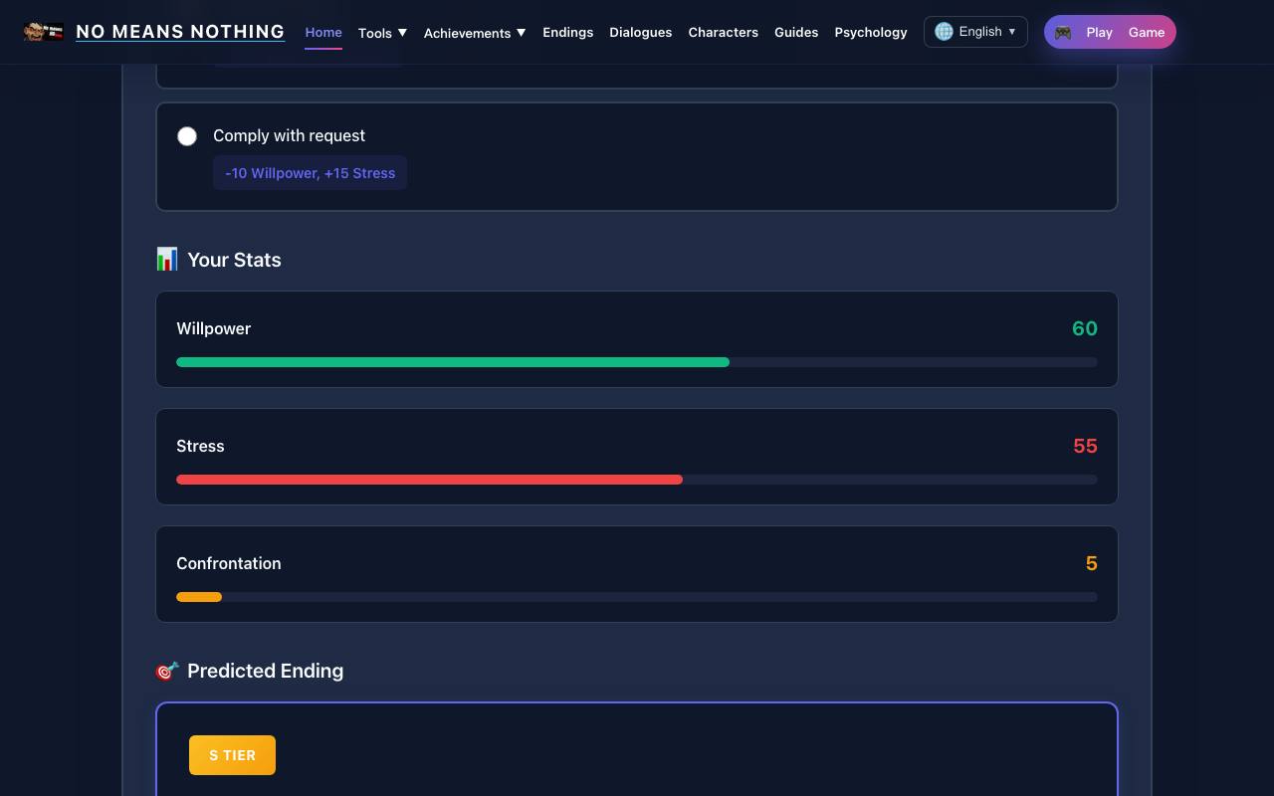Open the Characters page
Screen dimensions: 1274x796
click(723, 32)
